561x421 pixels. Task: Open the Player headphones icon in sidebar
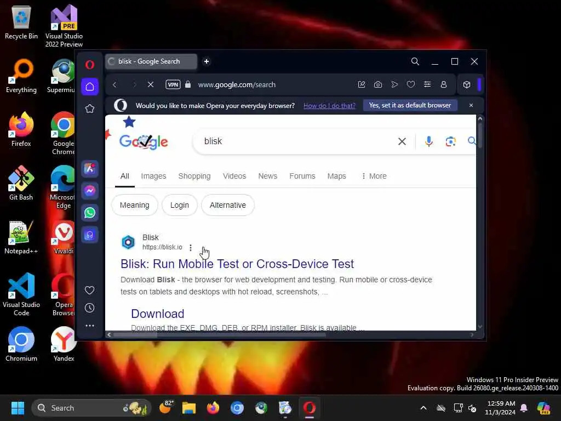(x=89, y=235)
